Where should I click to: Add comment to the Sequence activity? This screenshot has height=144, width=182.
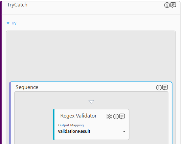tap(165, 88)
